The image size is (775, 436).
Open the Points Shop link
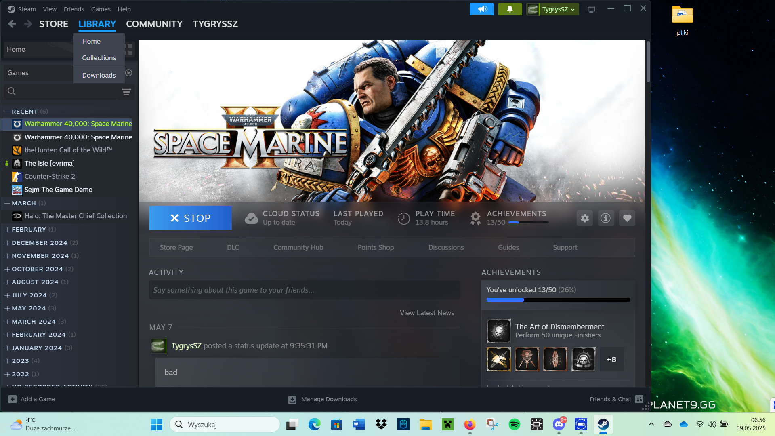(376, 247)
